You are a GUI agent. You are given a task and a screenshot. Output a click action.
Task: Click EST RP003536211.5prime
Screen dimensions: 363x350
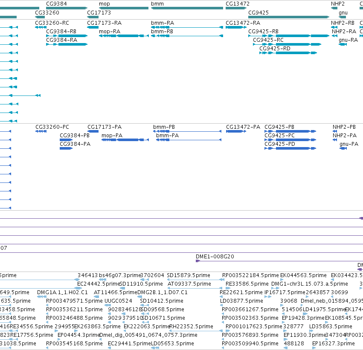(74, 310)
